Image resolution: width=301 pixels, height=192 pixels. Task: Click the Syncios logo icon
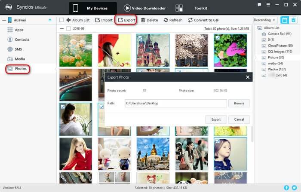click(x=9, y=7)
